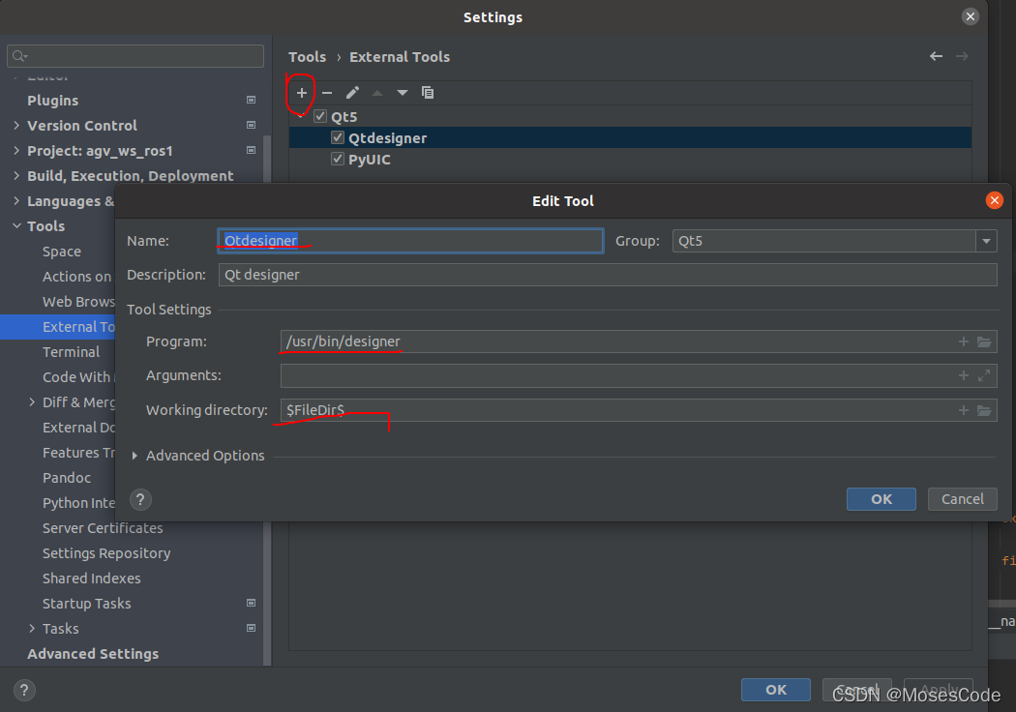Edit selected tool with pencil icon
The width and height of the screenshot is (1016, 712).
coord(352,93)
